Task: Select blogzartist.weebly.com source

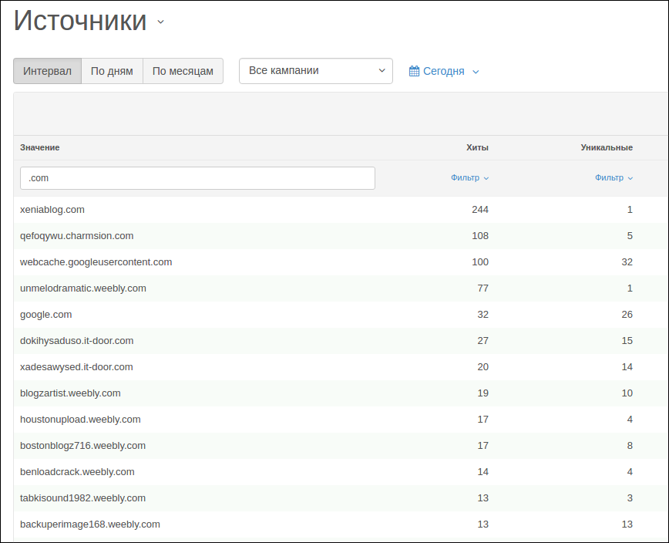Action: (x=70, y=393)
